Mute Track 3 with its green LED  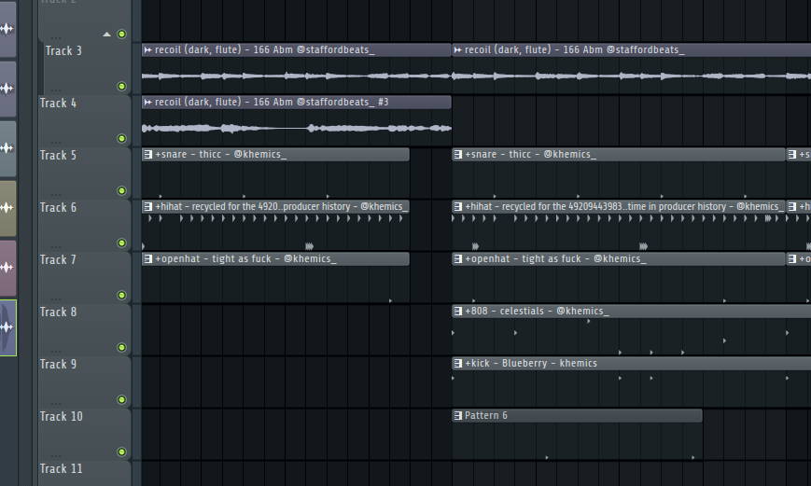pos(121,86)
